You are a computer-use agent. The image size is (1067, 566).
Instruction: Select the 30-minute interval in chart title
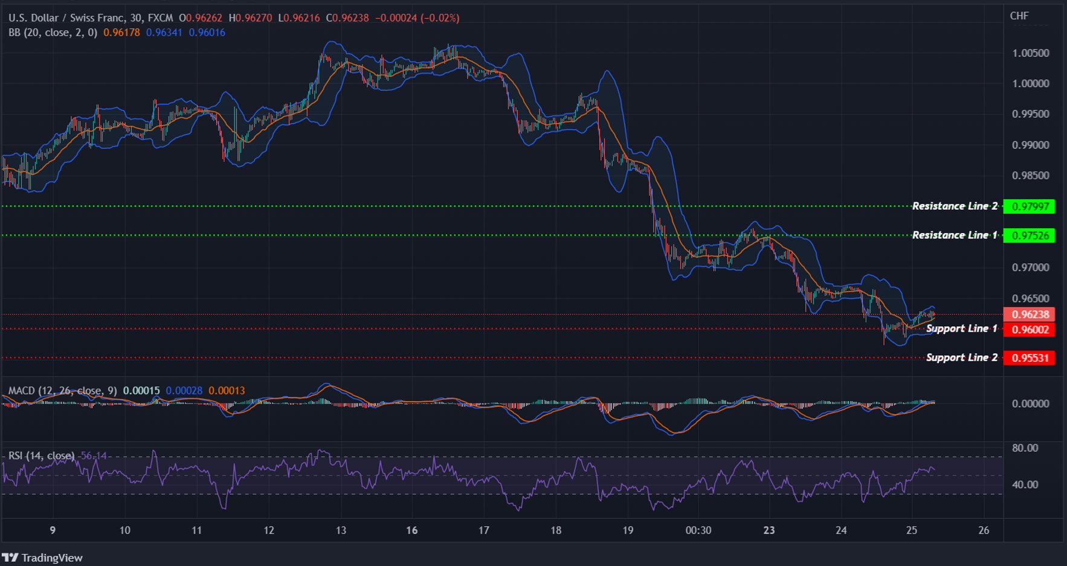tap(138, 18)
